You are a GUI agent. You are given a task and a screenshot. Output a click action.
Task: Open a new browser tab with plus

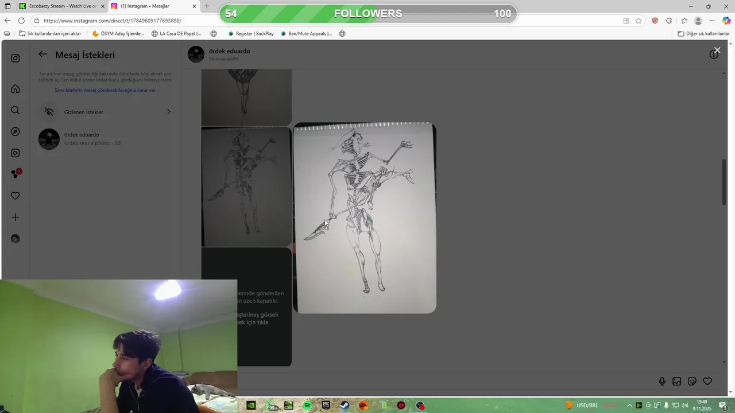coord(207,6)
